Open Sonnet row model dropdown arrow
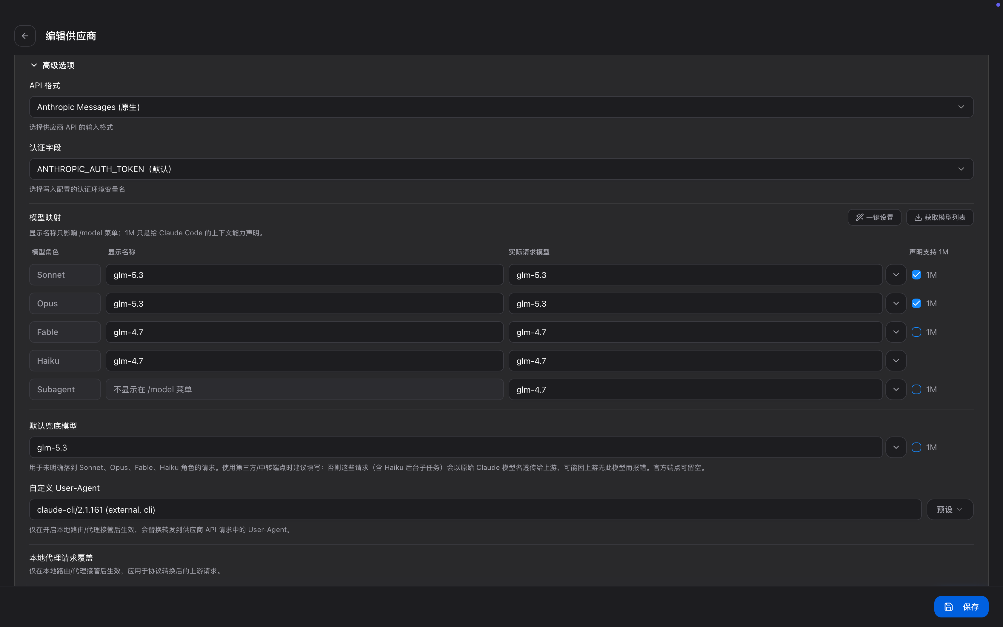This screenshot has height=627, width=1003. [896, 275]
